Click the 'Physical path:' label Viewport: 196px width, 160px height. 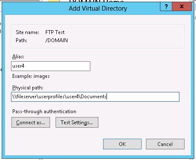[x=28, y=88]
